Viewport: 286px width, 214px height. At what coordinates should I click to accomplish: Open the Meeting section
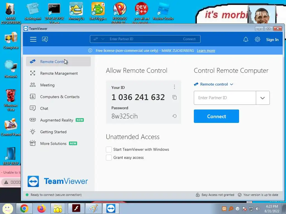[x=58, y=85]
